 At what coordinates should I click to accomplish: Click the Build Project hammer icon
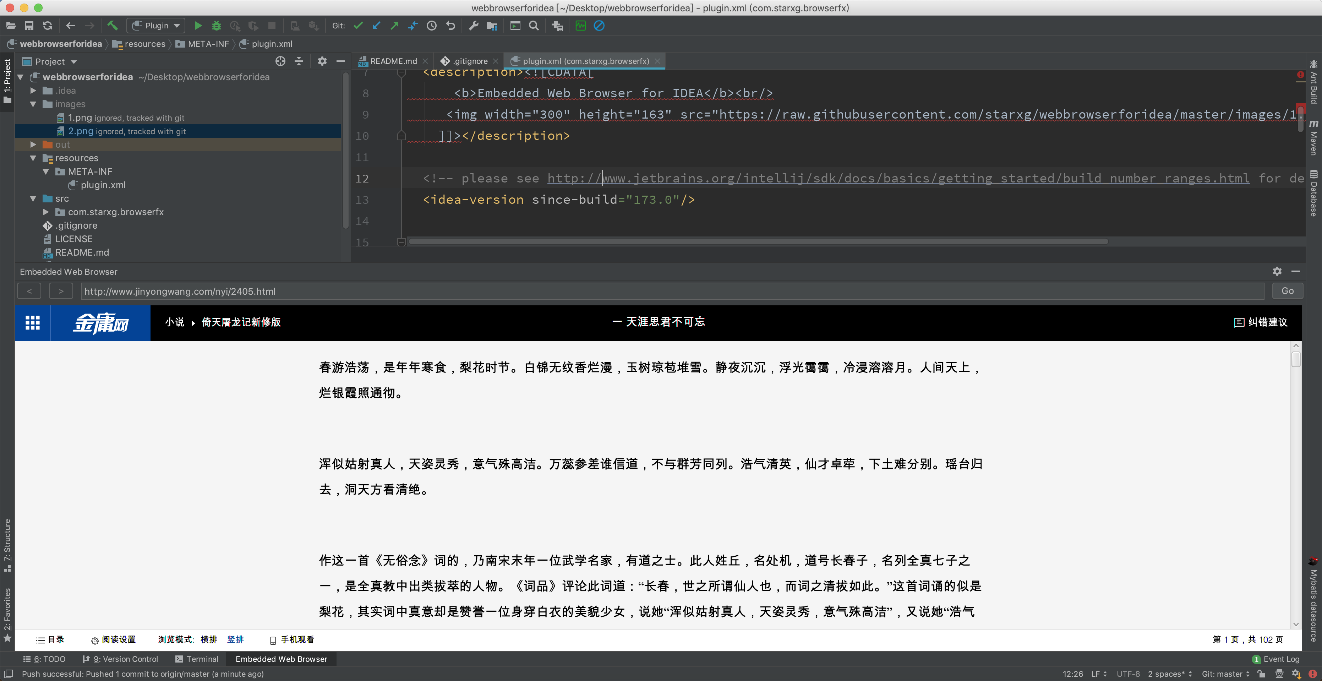point(113,26)
